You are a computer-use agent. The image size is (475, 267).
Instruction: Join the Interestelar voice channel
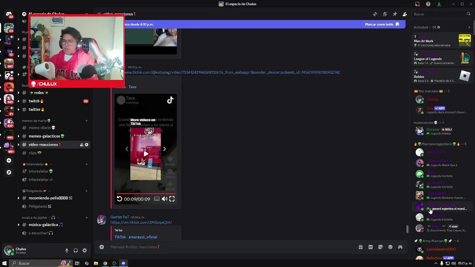(x=55, y=179)
